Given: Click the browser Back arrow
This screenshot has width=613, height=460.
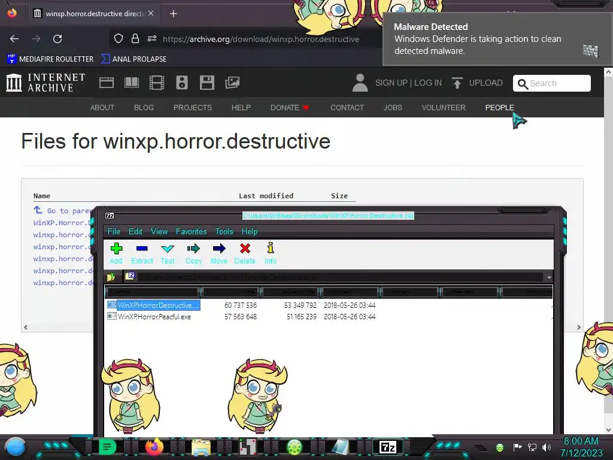Looking at the screenshot, I should click(14, 39).
